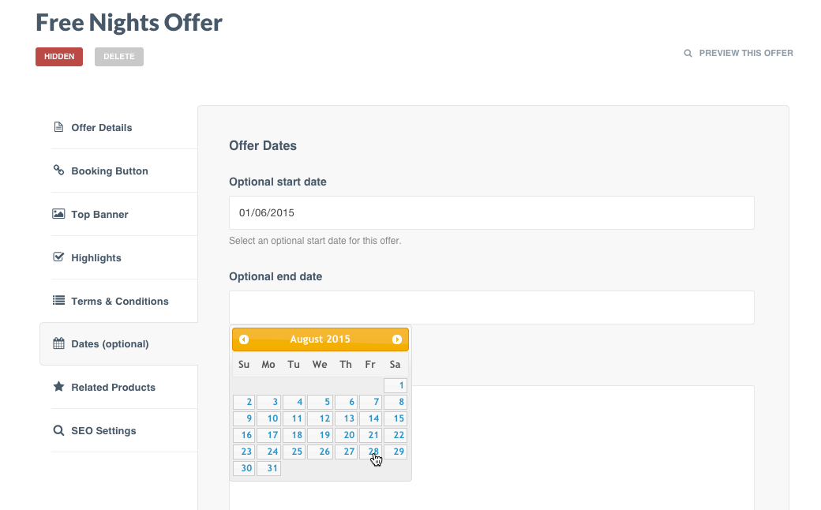Click the Booking Button link icon
This screenshot has width=821, height=510.
58,171
